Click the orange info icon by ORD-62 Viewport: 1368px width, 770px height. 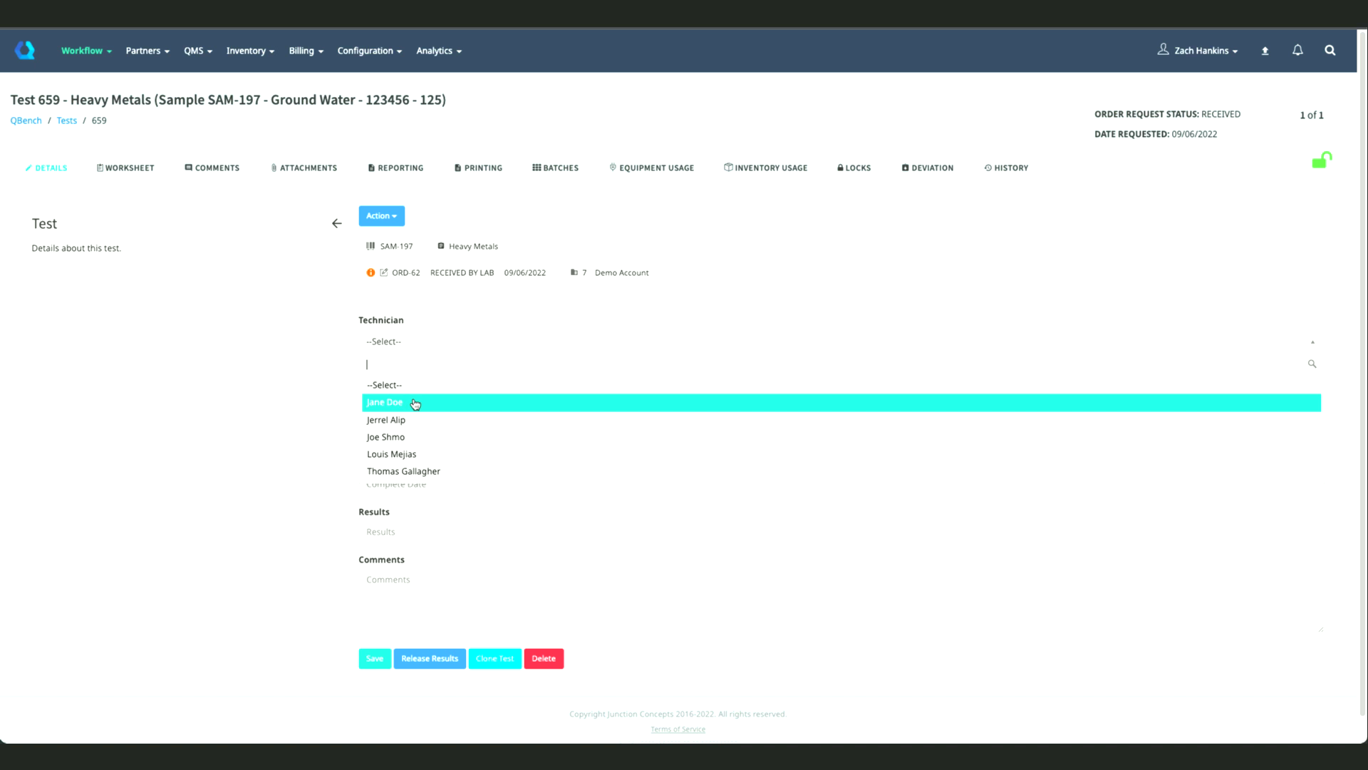[x=370, y=272]
